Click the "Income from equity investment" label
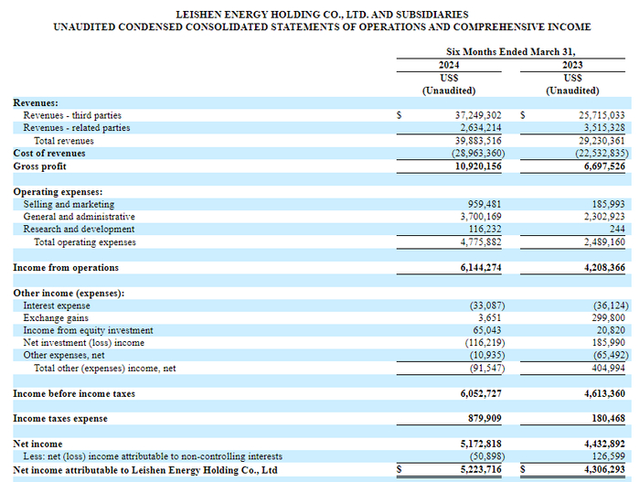The image size is (640, 482). [88, 330]
